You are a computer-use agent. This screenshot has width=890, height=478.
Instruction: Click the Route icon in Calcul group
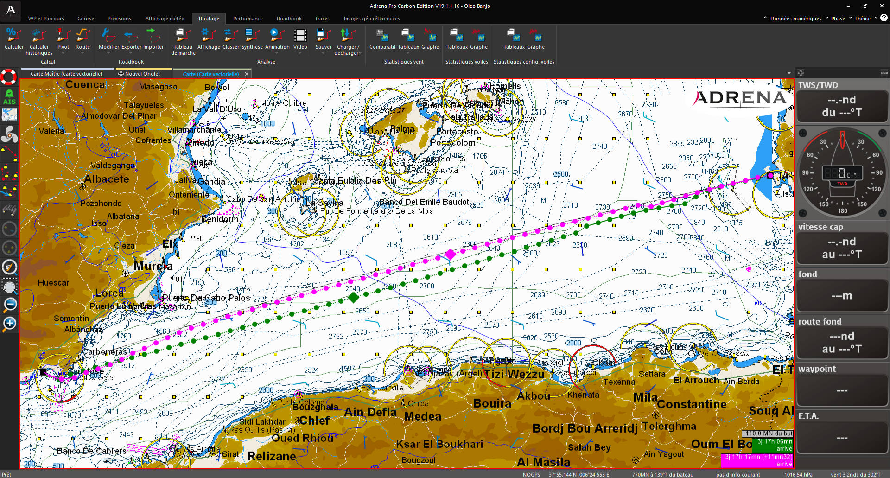coord(83,35)
